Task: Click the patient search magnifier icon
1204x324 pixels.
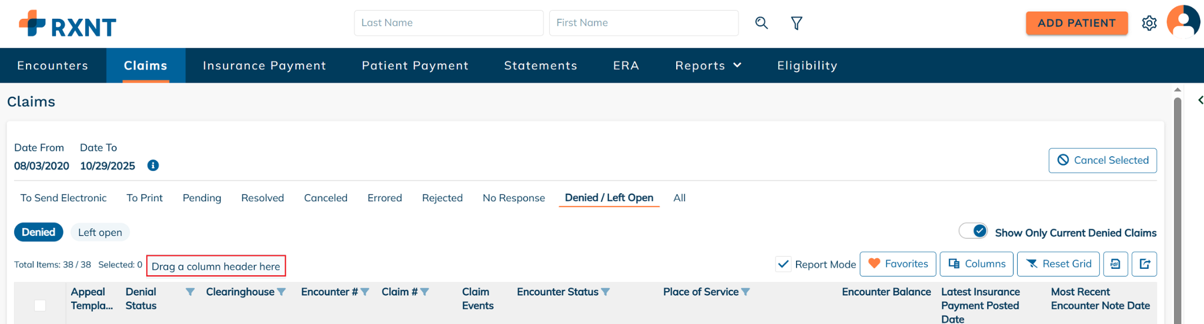Action: [x=761, y=23]
